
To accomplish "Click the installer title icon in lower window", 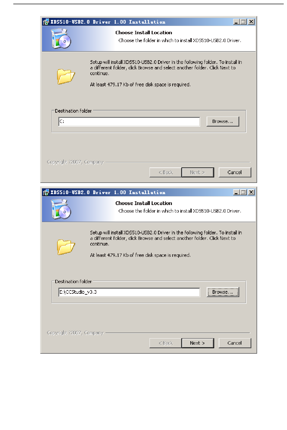I will click(x=46, y=192).
